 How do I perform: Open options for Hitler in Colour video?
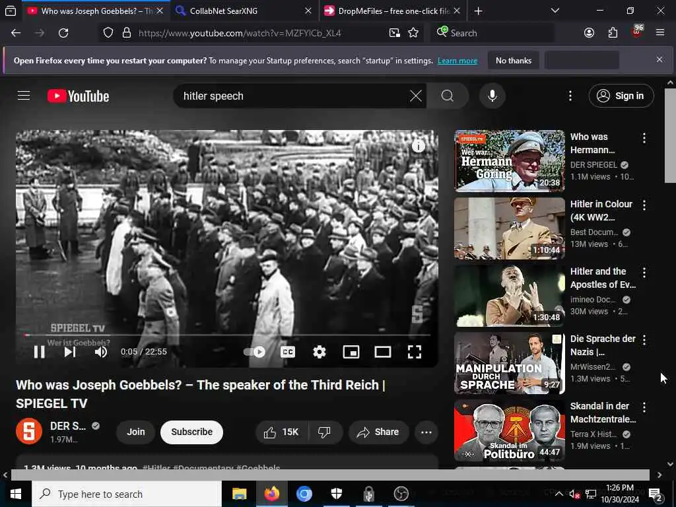coord(644,205)
